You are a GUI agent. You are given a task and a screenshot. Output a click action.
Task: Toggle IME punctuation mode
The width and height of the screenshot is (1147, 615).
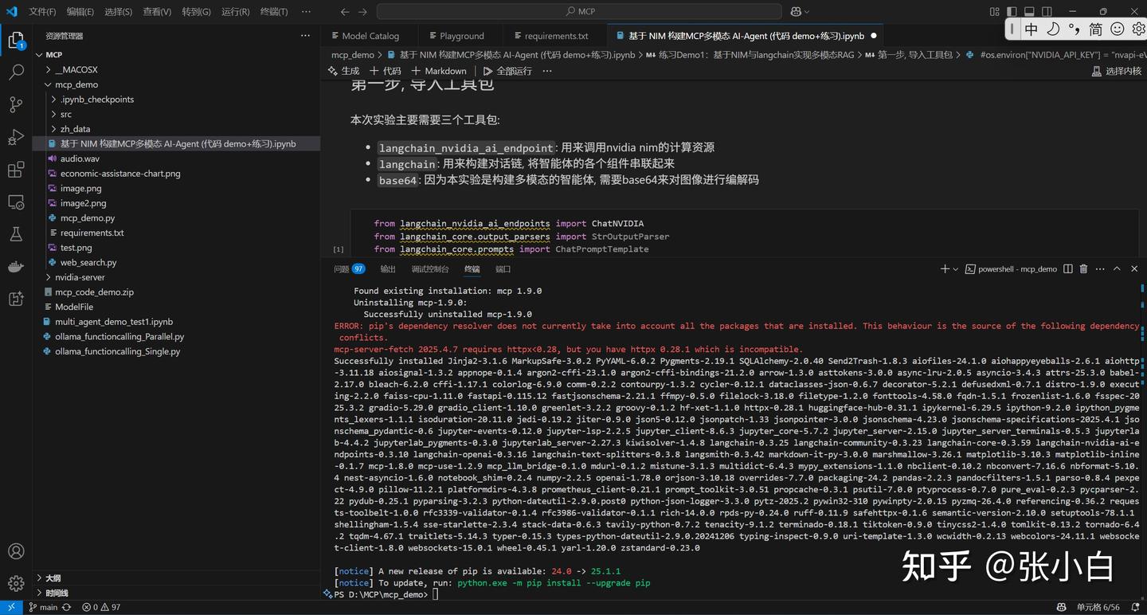pyautogui.click(x=1075, y=29)
